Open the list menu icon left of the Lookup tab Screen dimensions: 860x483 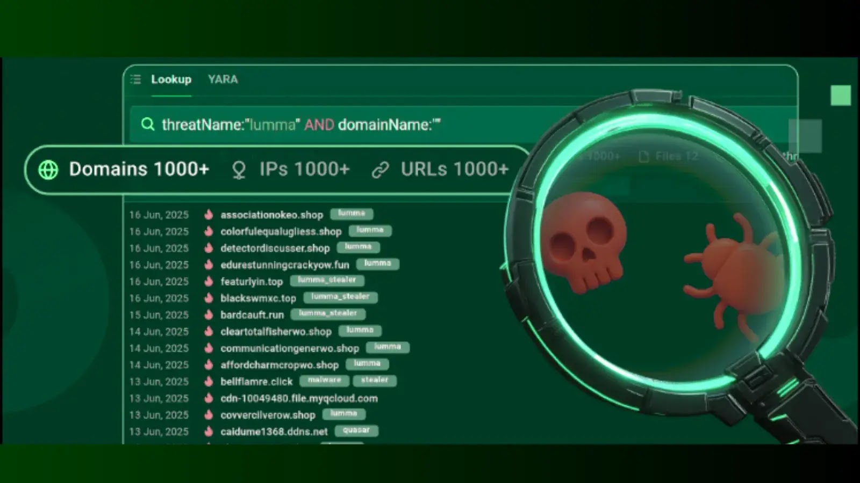[135, 79]
